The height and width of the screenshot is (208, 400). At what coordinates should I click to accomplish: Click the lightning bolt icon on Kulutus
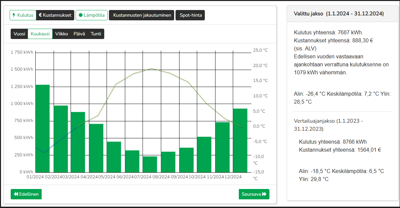coord(14,15)
